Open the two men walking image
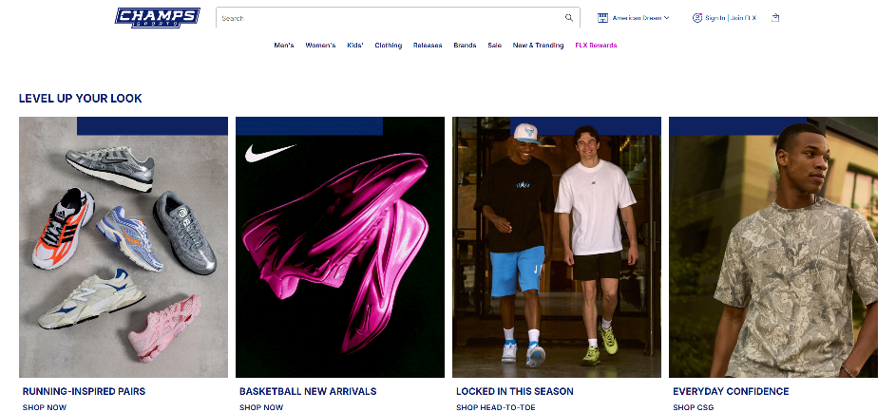Image resolution: width=896 pixels, height=412 pixels. [x=557, y=247]
